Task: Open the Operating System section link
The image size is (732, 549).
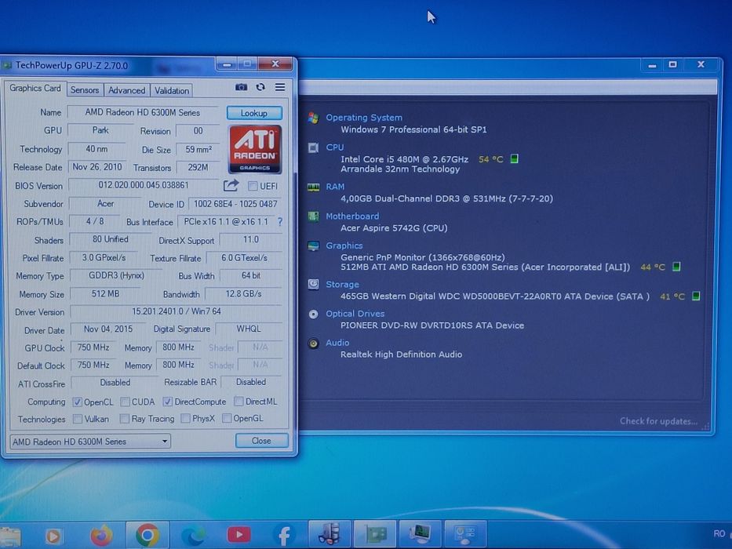Action: (x=364, y=118)
